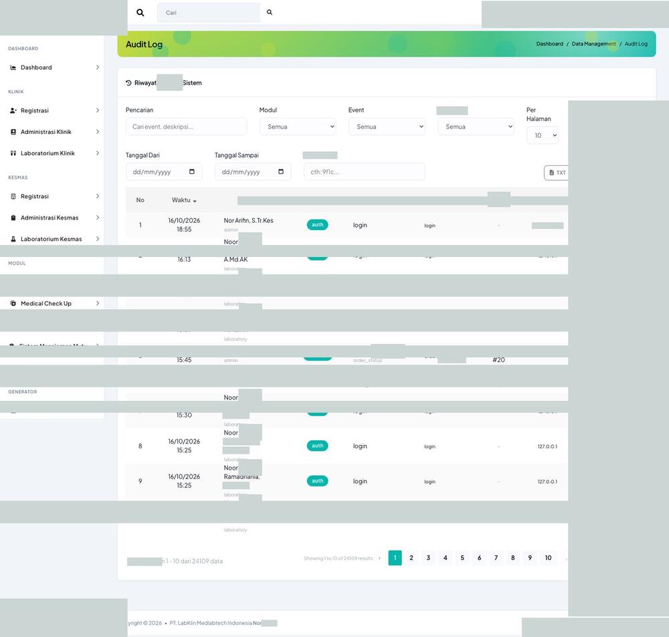
Task: Open the Per Halaman dropdown
Action: click(x=543, y=135)
